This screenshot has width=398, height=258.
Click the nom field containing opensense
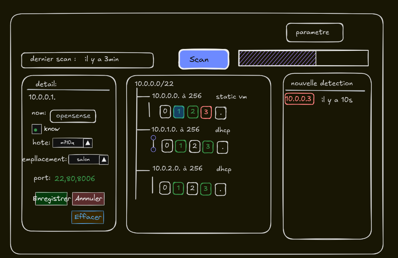[73, 116]
